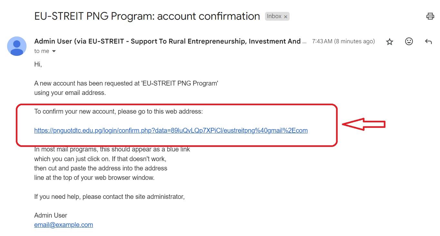Add an emoji reaction to the message
The image size is (440, 236).
[409, 41]
